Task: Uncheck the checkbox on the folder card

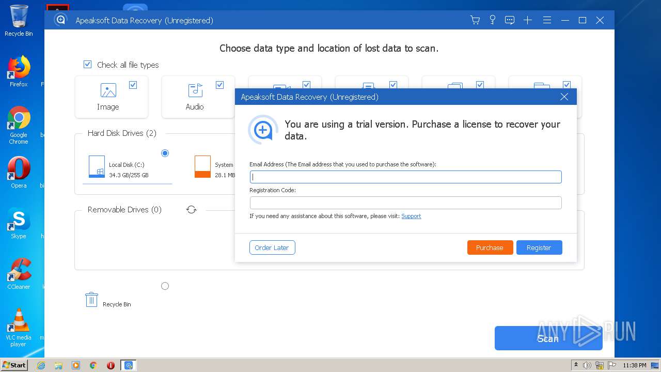Action: click(x=566, y=85)
